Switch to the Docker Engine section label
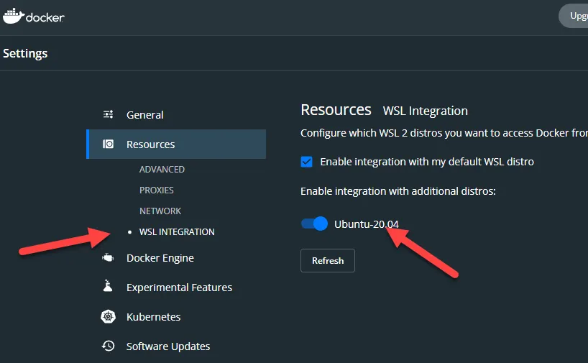Viewport: 588px width, 363px height. click(160, 258)
